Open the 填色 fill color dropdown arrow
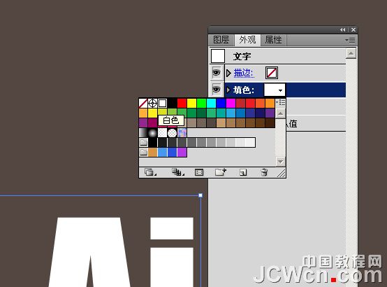 point(280,90)
